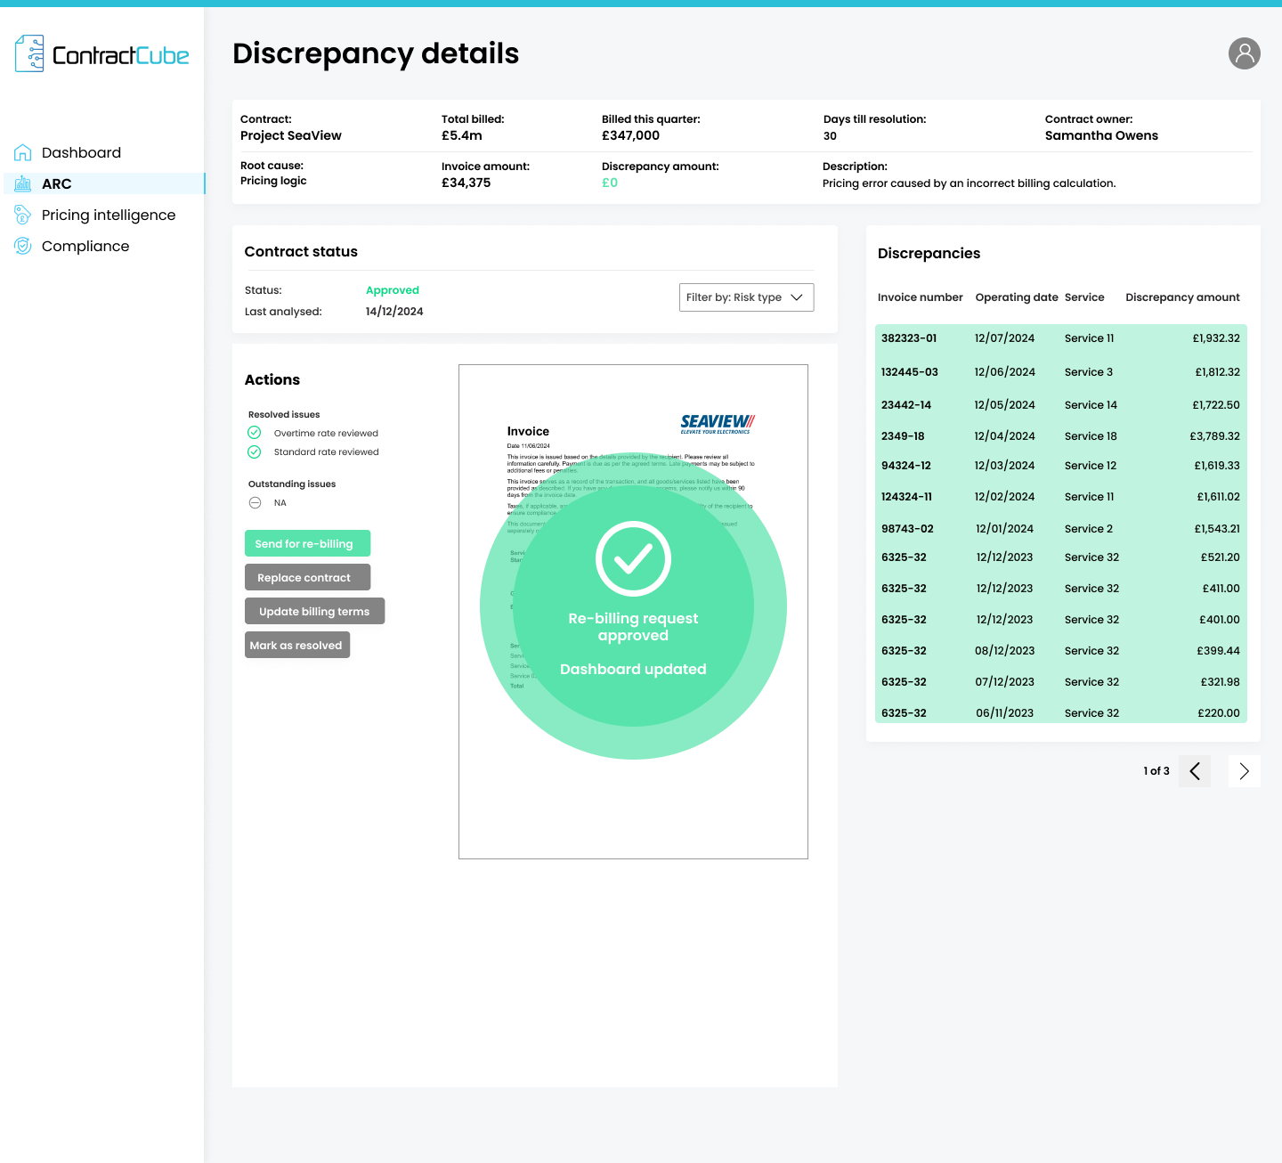Viewport: 1282px width, 1163px height.
Task: Click Service column header
Action: (1084, 297)
